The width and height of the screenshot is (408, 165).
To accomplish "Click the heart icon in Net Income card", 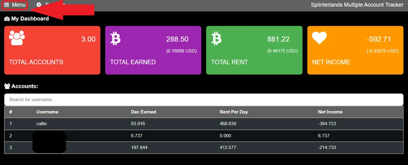I will pyautogui.click(x=319, y=38).
